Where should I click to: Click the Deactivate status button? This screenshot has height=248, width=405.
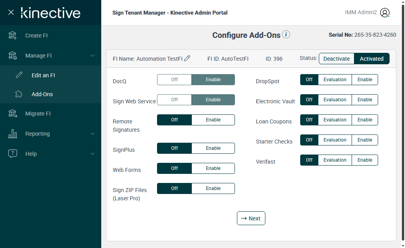click(x=337, y=59)
